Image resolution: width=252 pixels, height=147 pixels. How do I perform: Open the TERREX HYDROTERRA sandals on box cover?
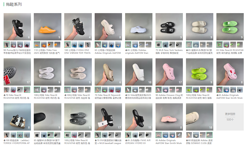pyautogui.click(x=17, y=117)
